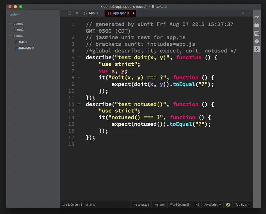Click the S icon in right toolbar
The image size is (266, 214).
pos(257,49)
